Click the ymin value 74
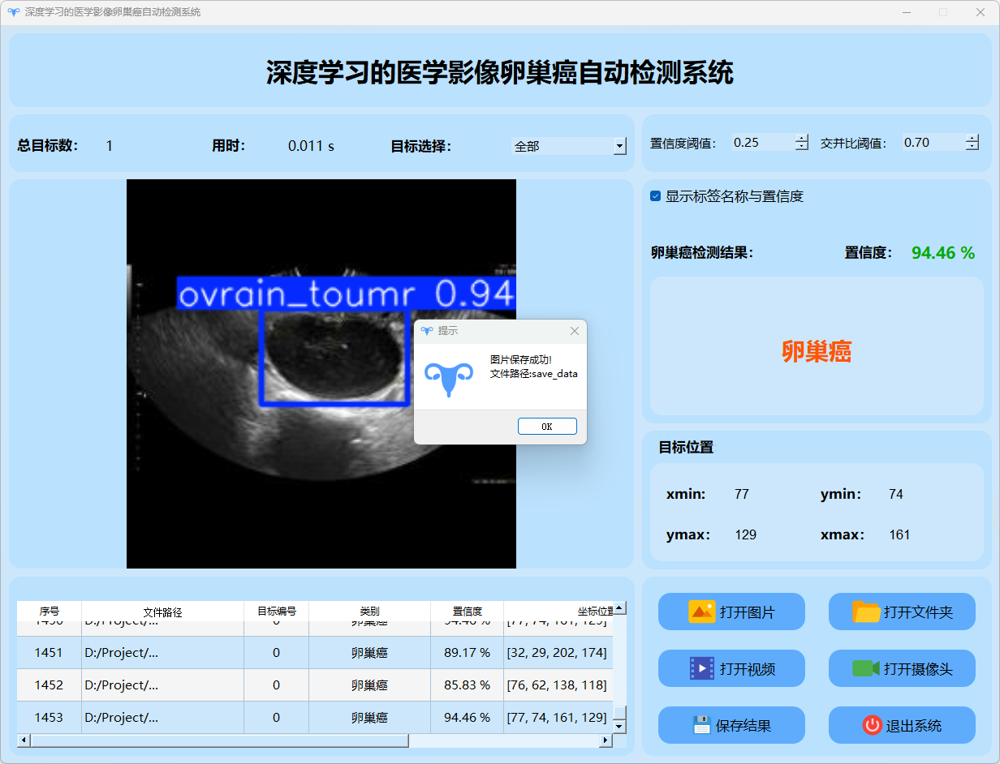Screen dimensions: 1000x764 [x=896, y=494]
